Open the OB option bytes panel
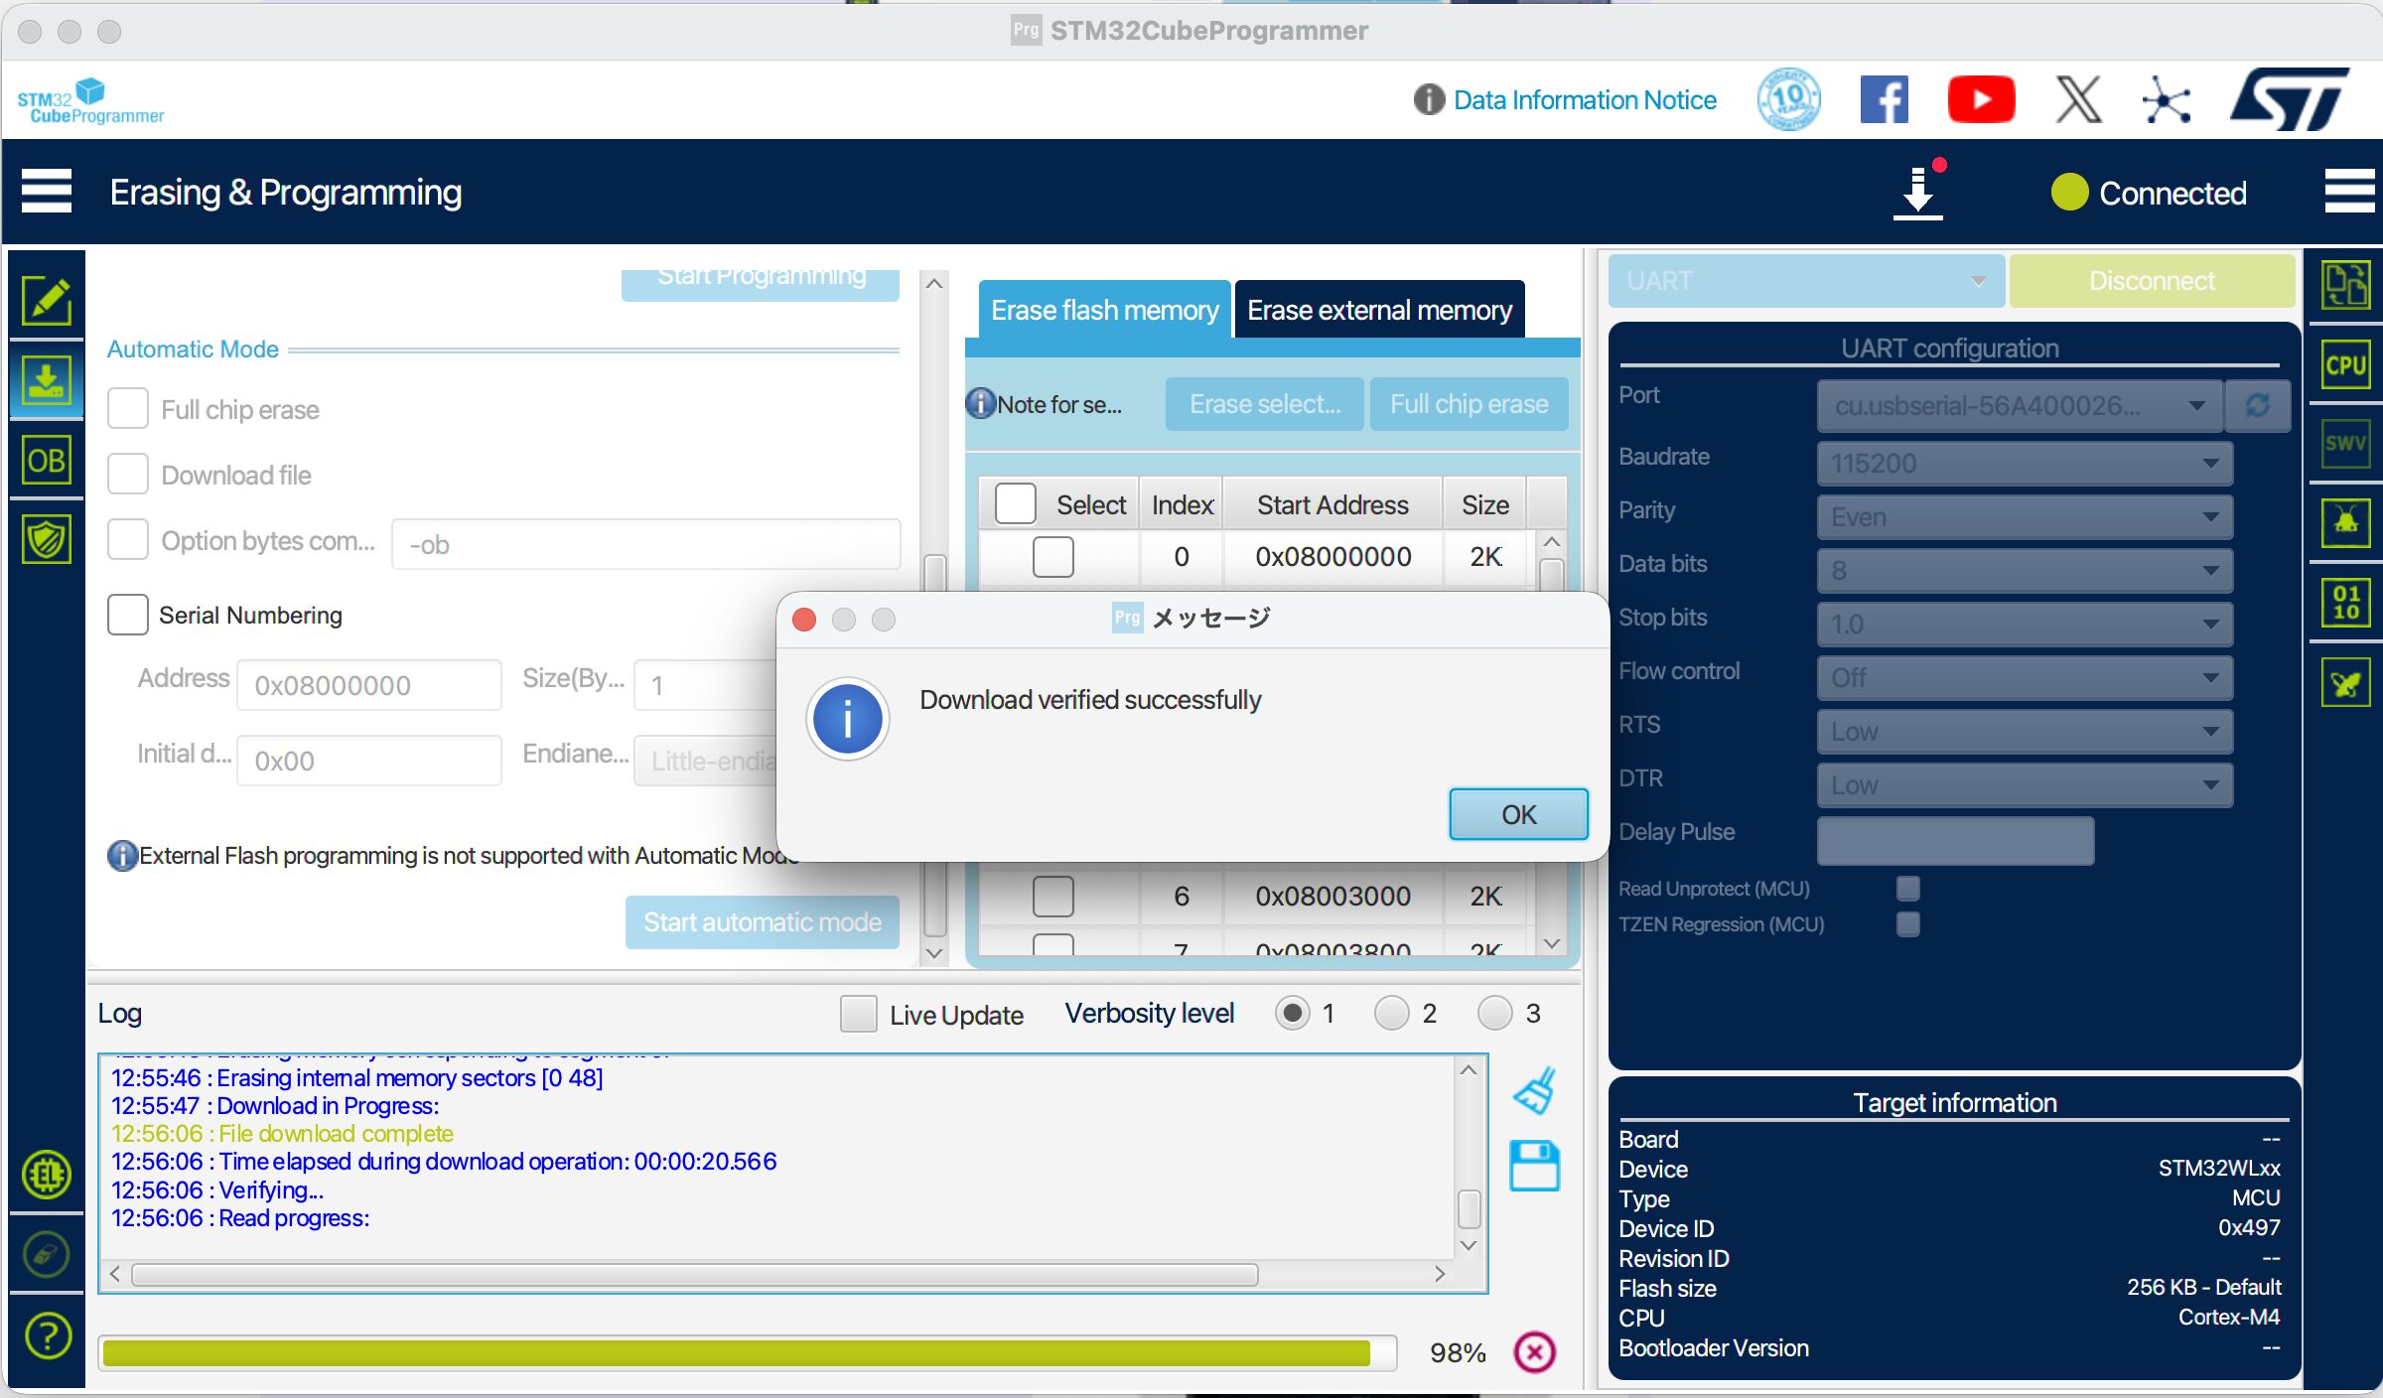The height and width of the screenshot is (1398, 2383). (47, 461)
